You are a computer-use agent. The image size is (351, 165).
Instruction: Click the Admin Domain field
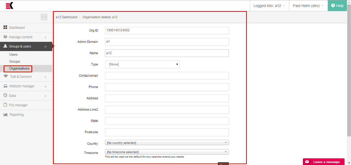pos(167,42)
